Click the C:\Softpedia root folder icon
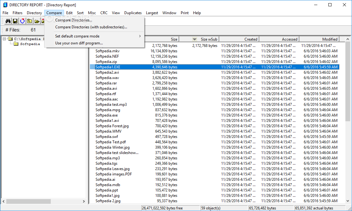Screen dimensions: 352x211 click(10, 38)
